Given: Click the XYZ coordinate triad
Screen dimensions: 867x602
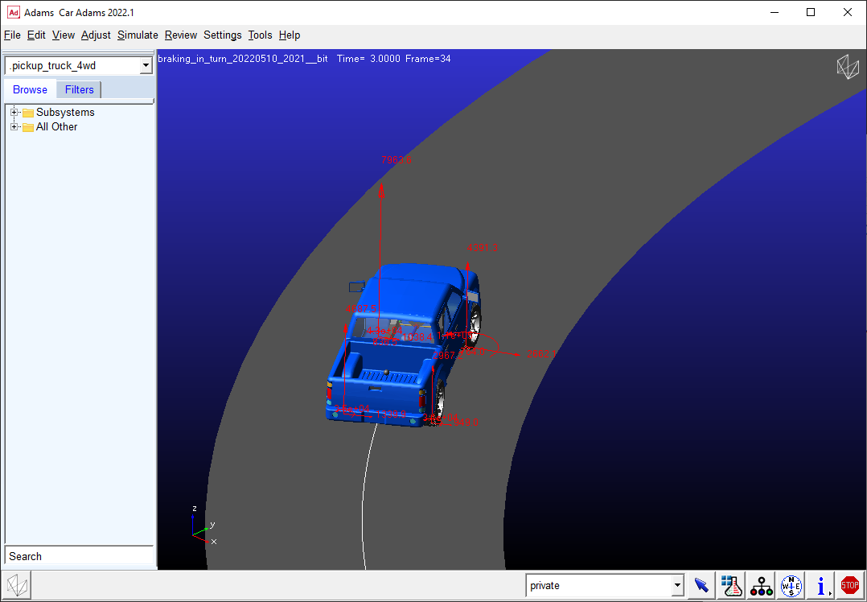Looking at the screenshot, I should click(203, 526).
